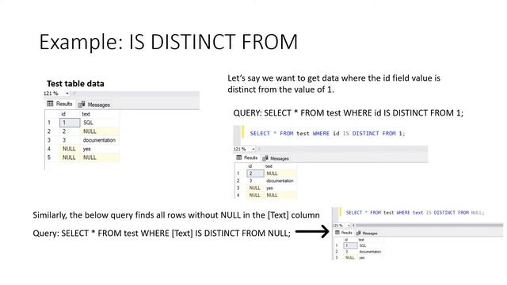Select id cell 3 in Test table data
Screen dimensions: 507x285
(x=70, y=140)
